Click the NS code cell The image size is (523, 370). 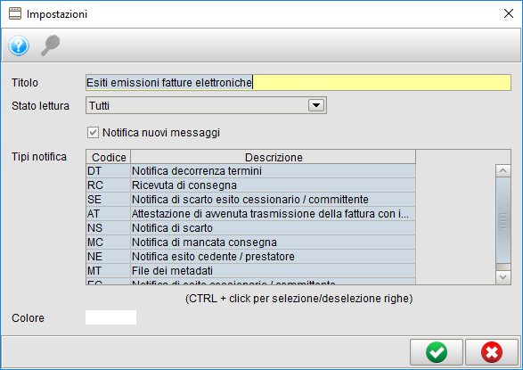pyautogui.click(x=109, y=228)
